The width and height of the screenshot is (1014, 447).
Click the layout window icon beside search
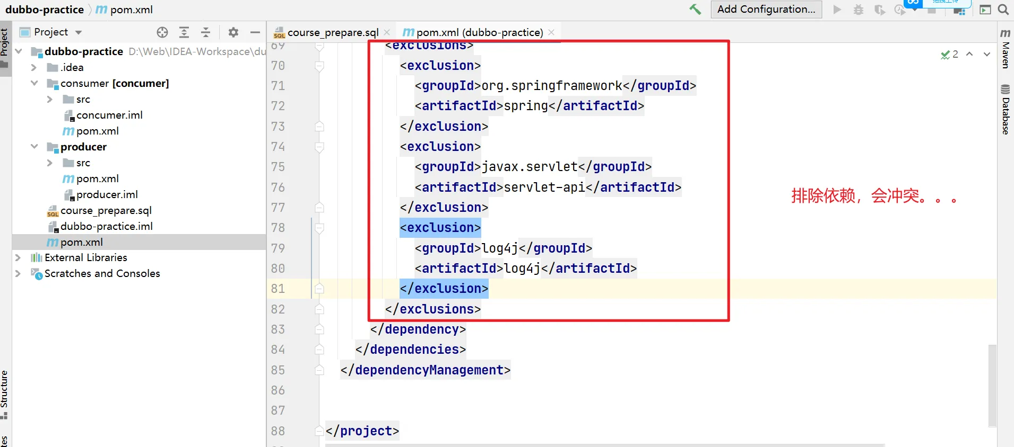985,10
